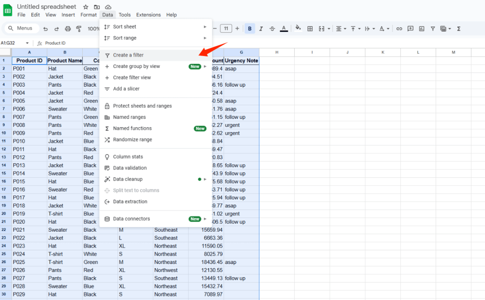The image size is (485, 300).
Task: Click the functions sigma icon in toolbar
Action: click(459, 29)
